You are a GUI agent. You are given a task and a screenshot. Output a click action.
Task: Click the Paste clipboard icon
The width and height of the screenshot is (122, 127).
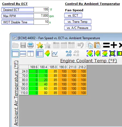[x=97, y=45]
